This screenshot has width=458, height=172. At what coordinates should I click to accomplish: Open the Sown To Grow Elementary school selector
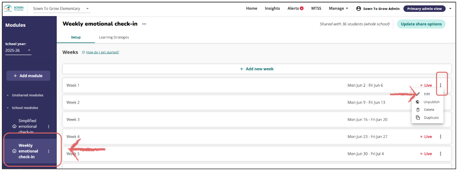(x=61, y=9)
